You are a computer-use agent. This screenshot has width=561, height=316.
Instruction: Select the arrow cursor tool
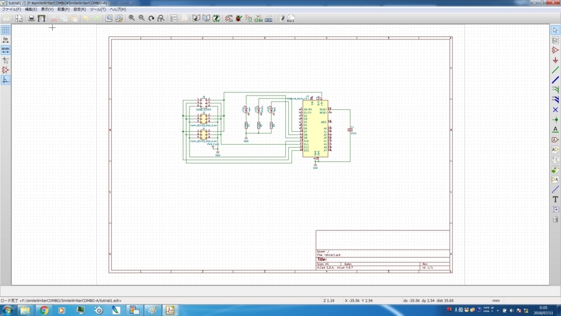[556, 30]
